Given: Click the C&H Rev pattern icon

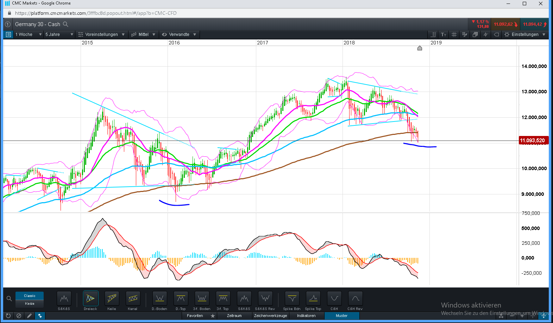Looking at the screenshot, I should pyautogui.click(x=355, y=299).
